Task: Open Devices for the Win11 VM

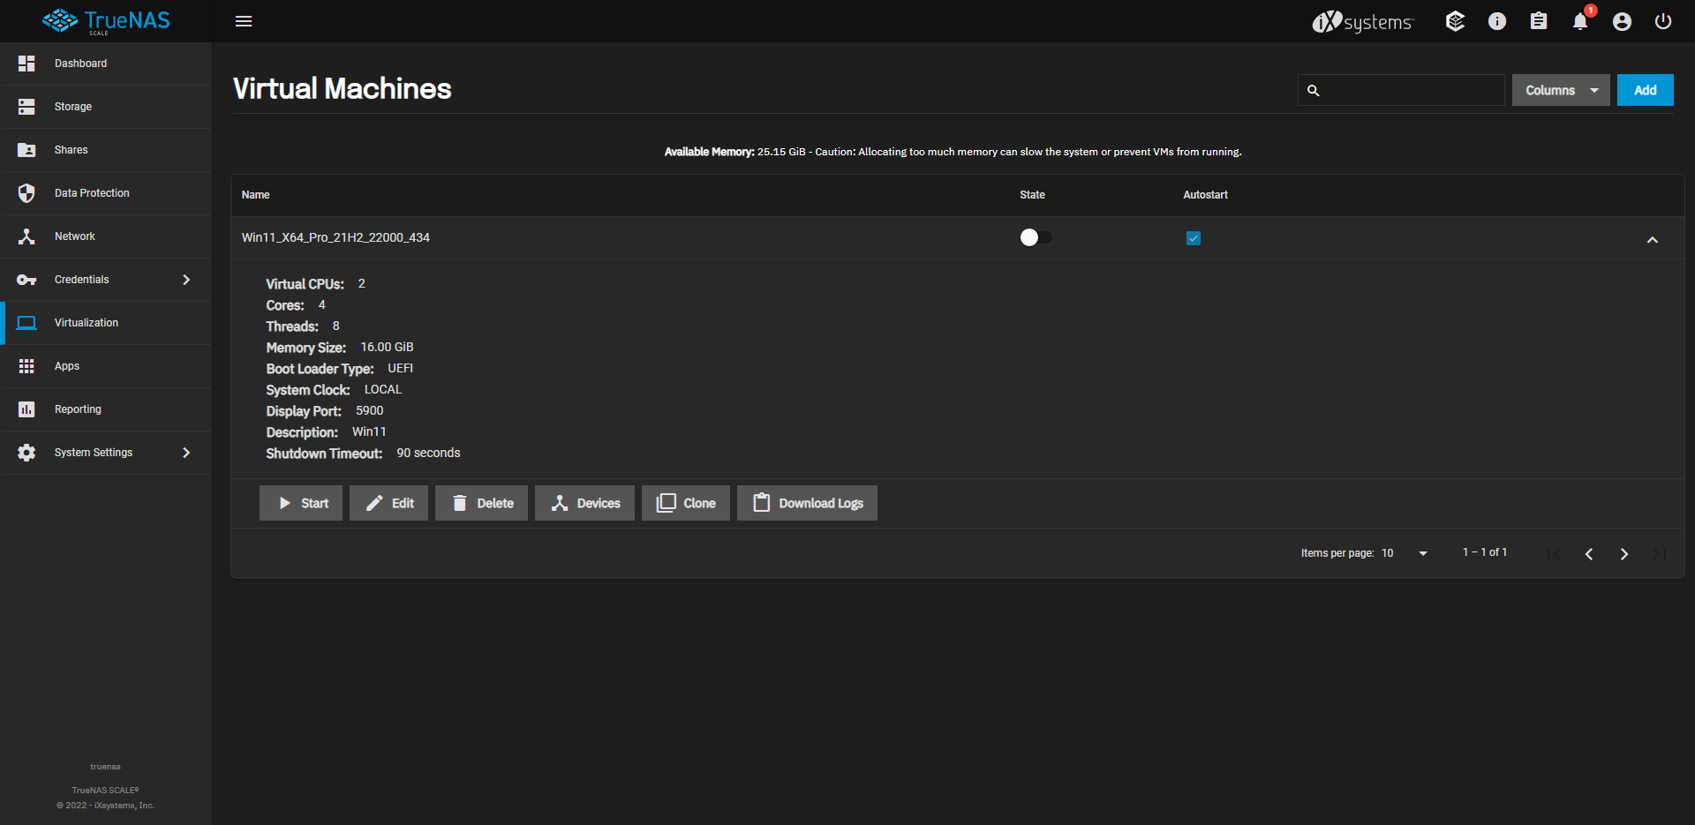Action: point(584,503)
